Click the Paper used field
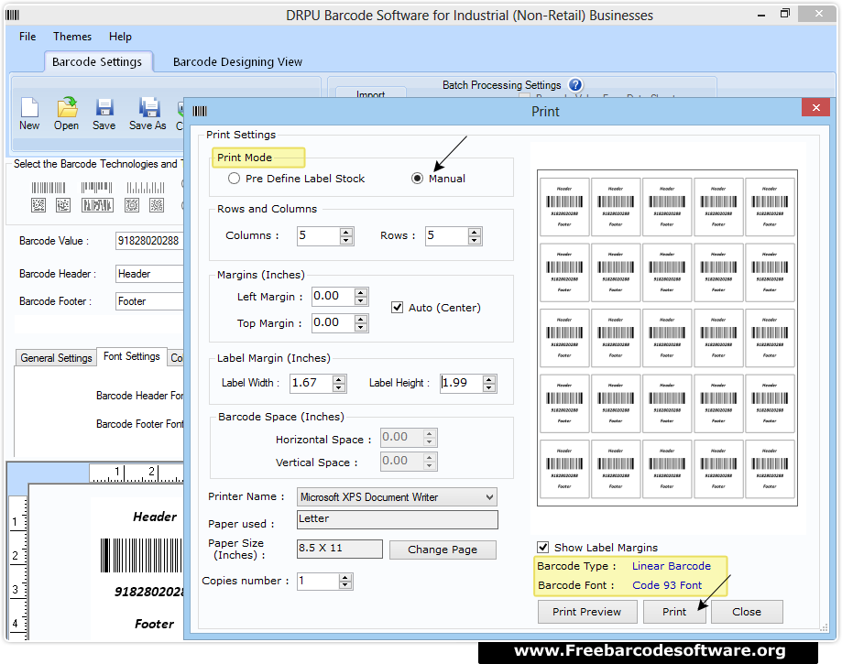This screenshot has width=842, height=664. (x=398, y=519)
